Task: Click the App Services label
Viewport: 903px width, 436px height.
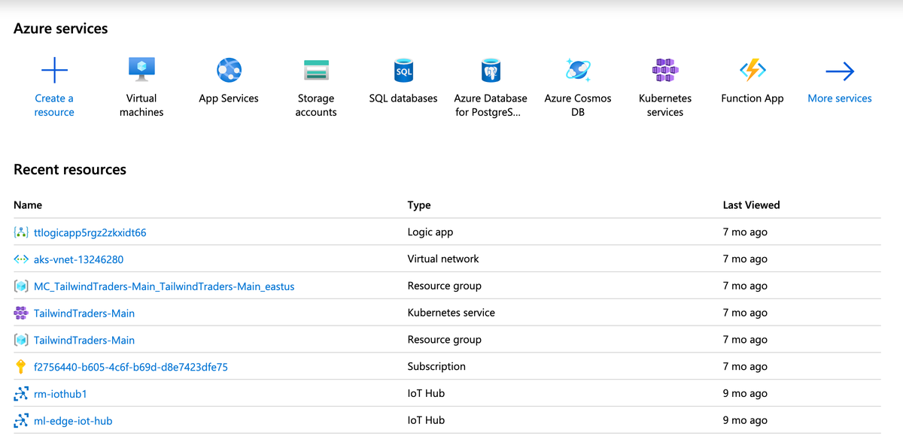Action: [229, 98]
